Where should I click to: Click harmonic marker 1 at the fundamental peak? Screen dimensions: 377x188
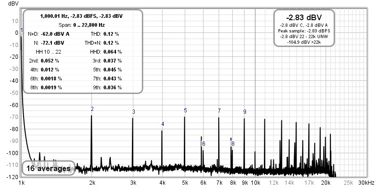tap(22, 30)
